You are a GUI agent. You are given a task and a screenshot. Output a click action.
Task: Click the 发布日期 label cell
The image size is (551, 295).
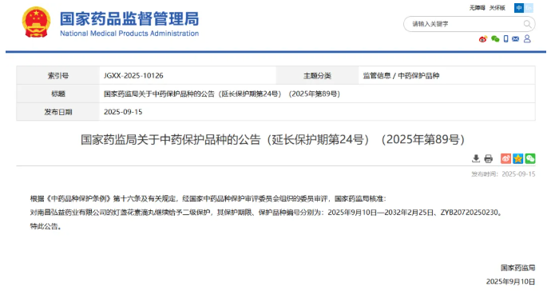coord(58,112)
